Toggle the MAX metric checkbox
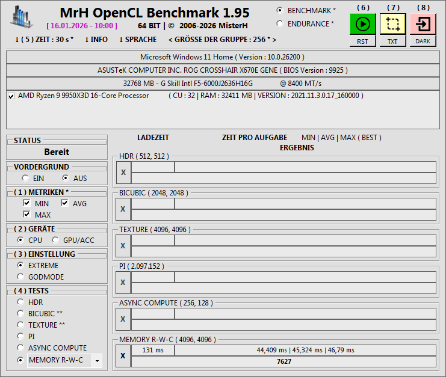The height and width of the screenshot is (377, 446). 26,215
